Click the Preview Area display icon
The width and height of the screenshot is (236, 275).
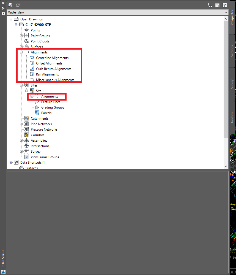(x=217, y=5)
